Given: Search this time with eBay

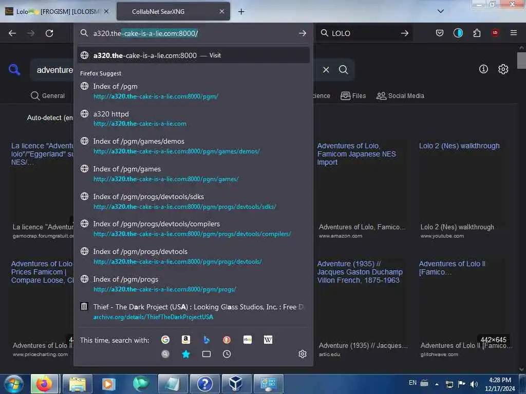Looking at the screenshot, I should (248, 340).
